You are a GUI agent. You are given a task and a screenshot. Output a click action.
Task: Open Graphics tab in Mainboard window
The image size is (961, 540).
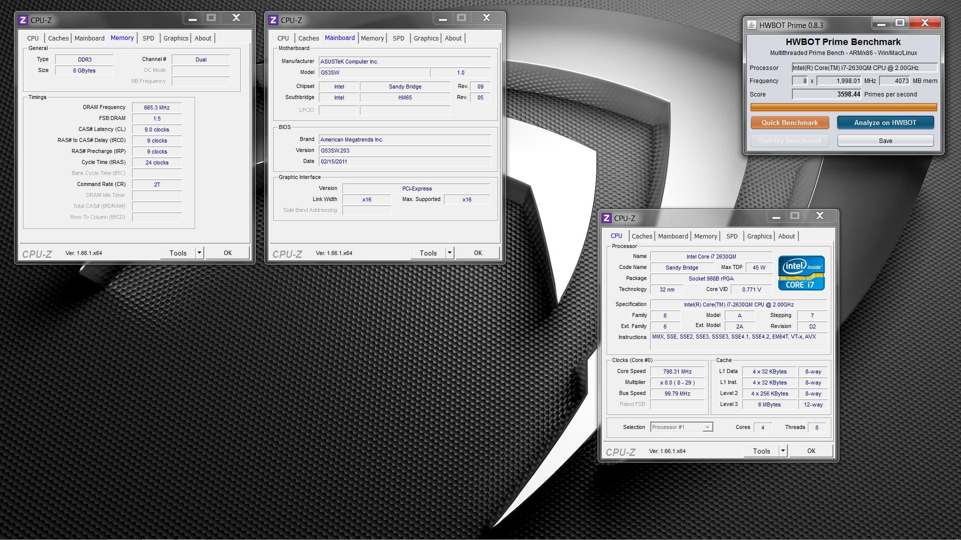click(426, 38)
